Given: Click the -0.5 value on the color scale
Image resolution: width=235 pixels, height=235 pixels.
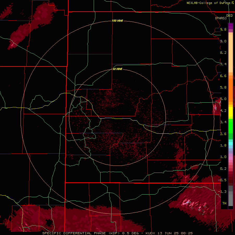Looking at the screenshot, I should click(222, 180).
